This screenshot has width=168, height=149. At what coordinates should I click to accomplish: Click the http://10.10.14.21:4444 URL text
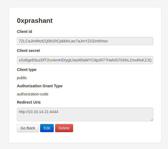tap(38, 112)
